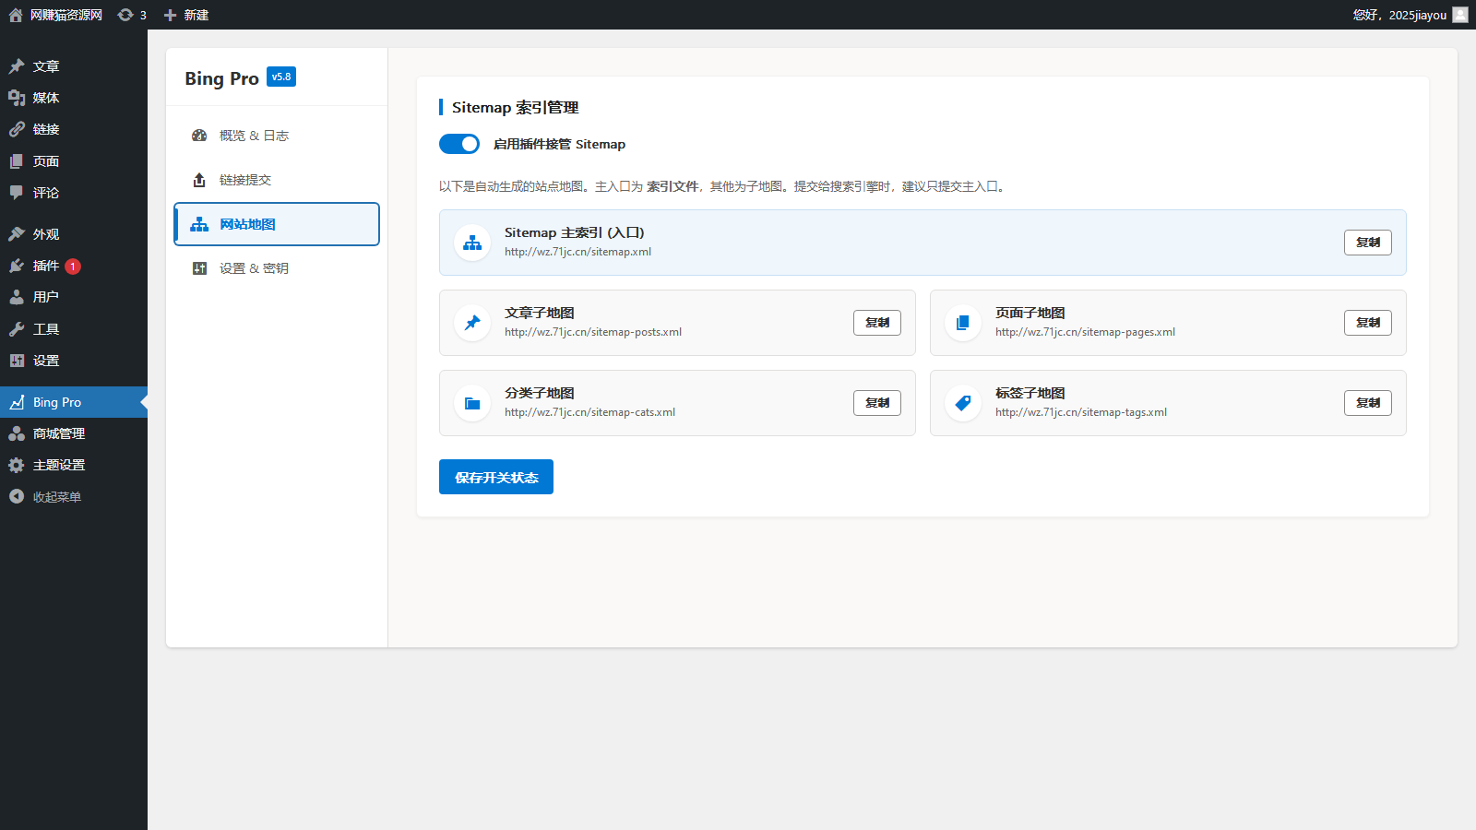The width and height of the screenshot is (1476, 830).
Task: Click user avatar in top right corner
Action: pos(1459,15)
